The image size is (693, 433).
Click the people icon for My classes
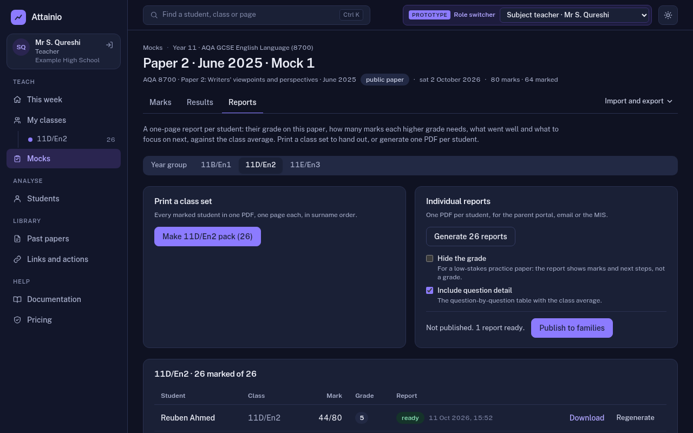[17, 120]
